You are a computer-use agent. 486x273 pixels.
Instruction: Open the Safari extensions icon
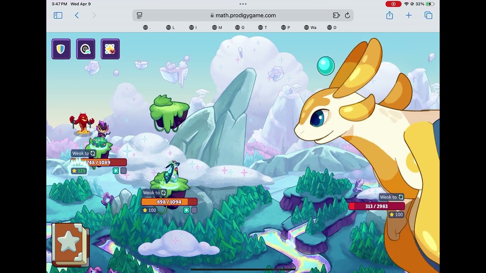tap(336, 16)
